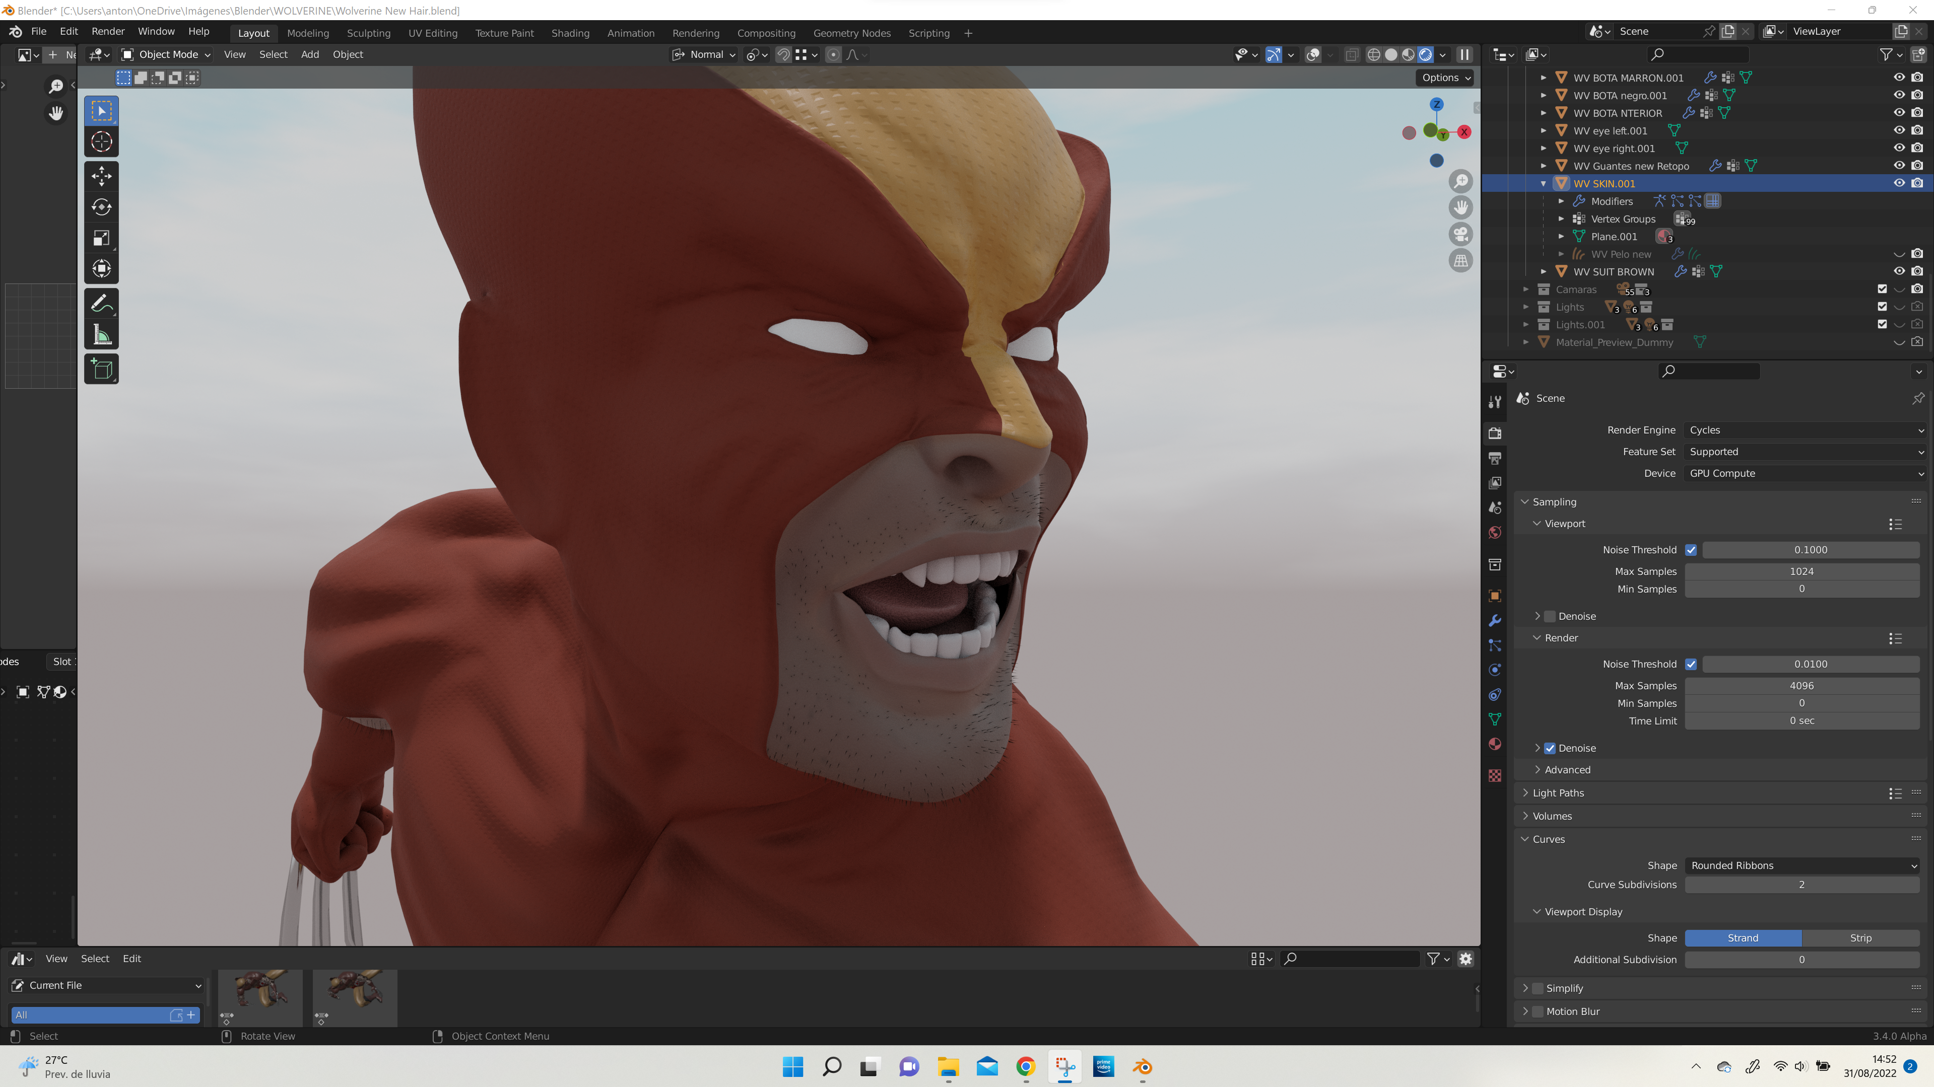1934x1087 pixels.
Task: Enable Viewport Denoise checkbox
Action: coord(1550,616)
